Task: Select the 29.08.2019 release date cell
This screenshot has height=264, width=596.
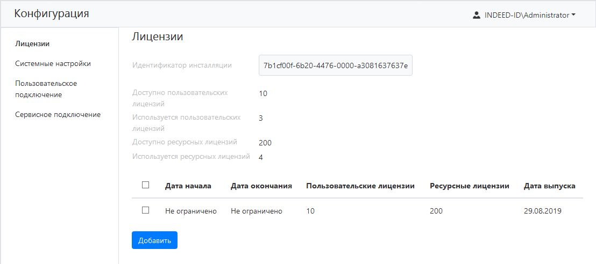Action: [542, 211]
